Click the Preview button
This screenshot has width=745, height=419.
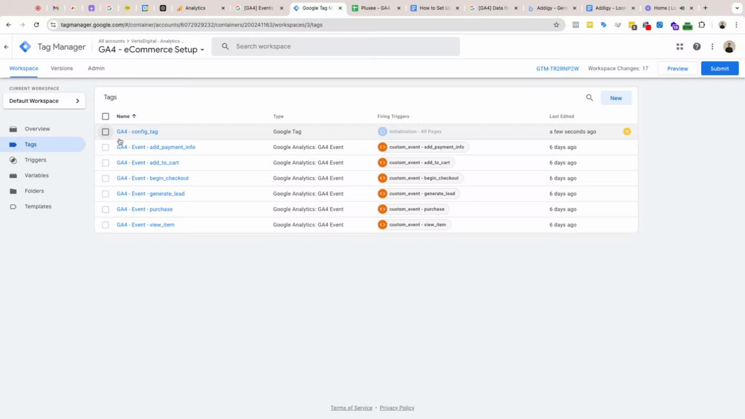677,69
